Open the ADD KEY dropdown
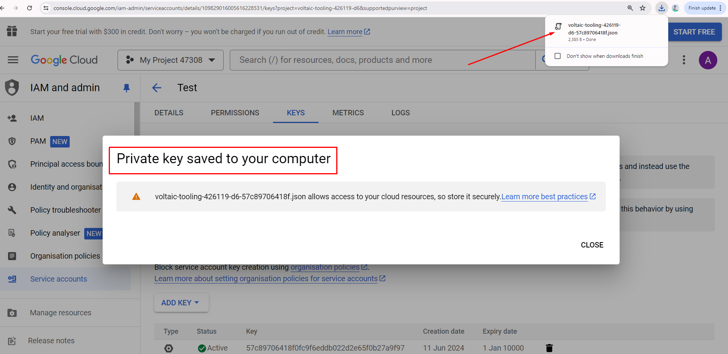 [181, 303]
